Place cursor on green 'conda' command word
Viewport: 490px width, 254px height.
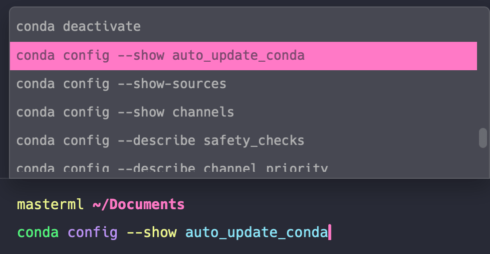[38, 233]
